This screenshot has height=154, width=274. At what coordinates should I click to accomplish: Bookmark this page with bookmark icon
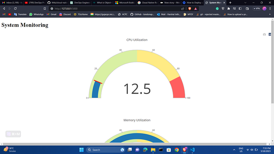(x=45, y=8)
